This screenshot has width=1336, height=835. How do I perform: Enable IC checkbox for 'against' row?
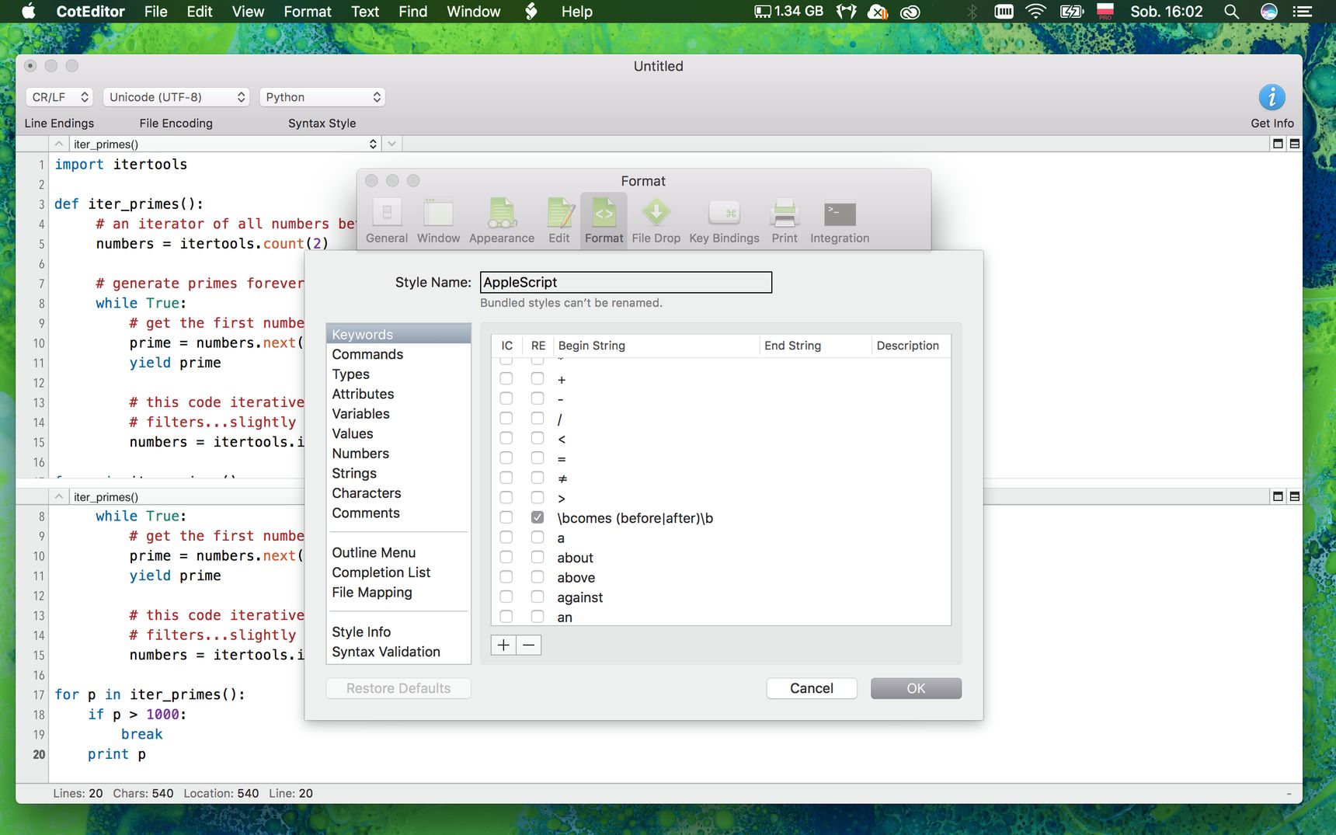[506, 597]
